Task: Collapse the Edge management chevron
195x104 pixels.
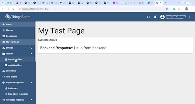Action: coord(32,82)
